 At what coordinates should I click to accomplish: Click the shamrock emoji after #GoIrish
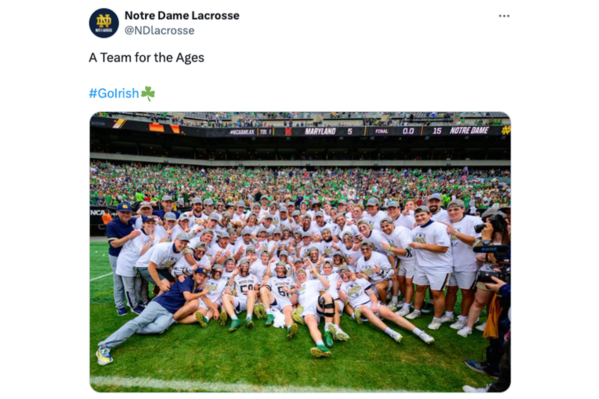tap(148, 93)
